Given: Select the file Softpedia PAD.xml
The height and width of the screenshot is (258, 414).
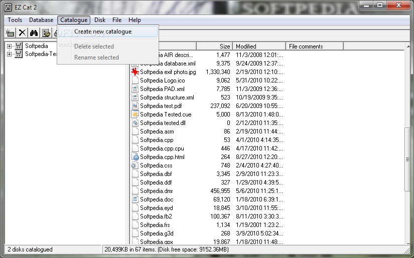Looking at the screenshot, I should point(162,89).
